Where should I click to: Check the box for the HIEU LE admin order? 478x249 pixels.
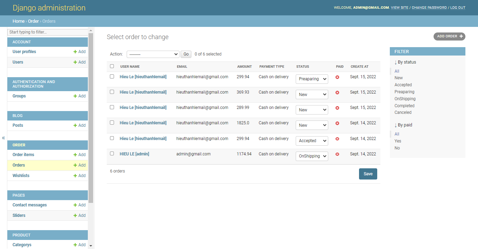point(112,153)
